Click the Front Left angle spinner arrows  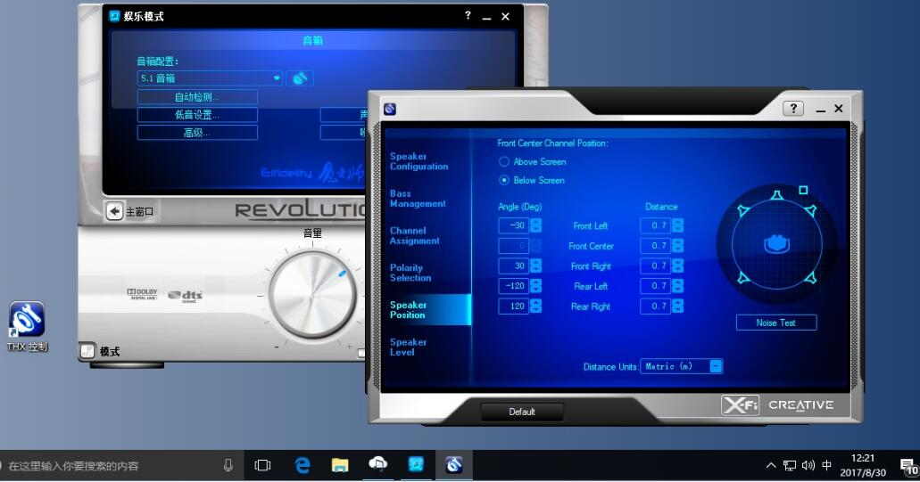pyautogui.click(x=535, y=225)
